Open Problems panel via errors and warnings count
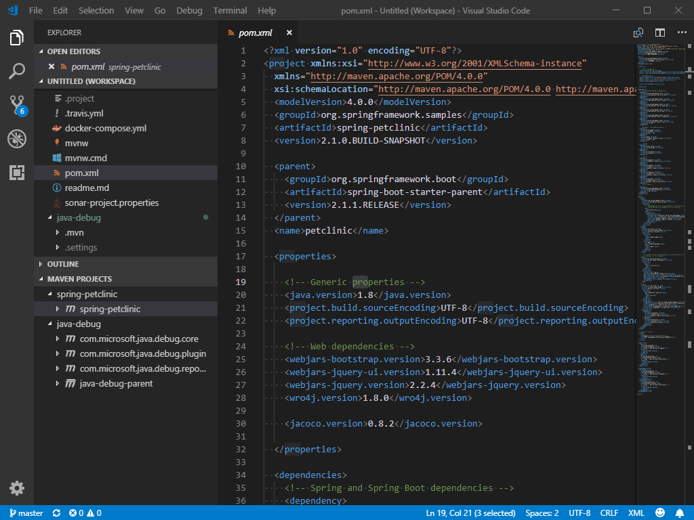The width and height of the screenshot is (694, 520). (85, 513)
